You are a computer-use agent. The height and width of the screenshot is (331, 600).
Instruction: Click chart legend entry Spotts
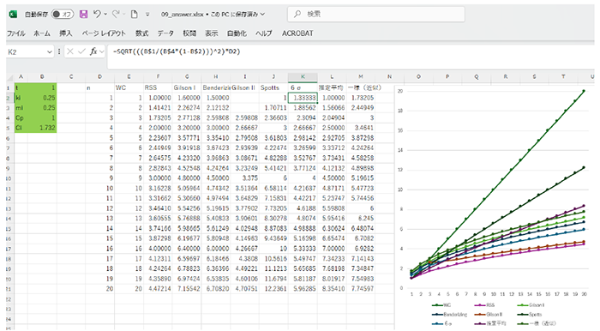530,314
